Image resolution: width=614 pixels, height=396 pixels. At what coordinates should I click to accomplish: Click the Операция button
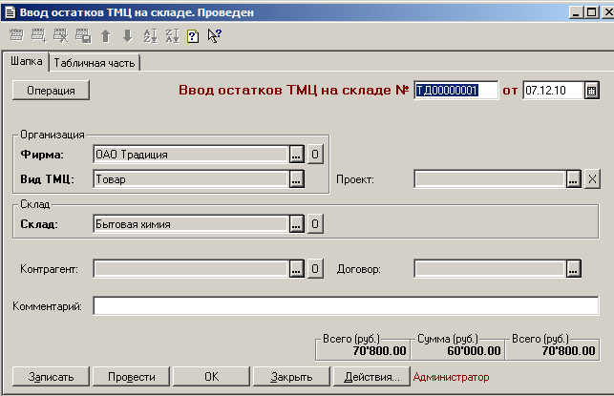(51, 91)
